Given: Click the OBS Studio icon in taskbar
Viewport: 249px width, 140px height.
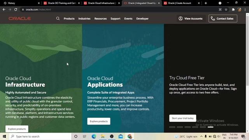Looking at the screenshot, I should 112,136.
